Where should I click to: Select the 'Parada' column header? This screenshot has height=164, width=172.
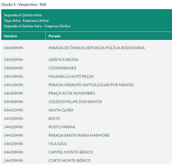click(x=55, y=36)
